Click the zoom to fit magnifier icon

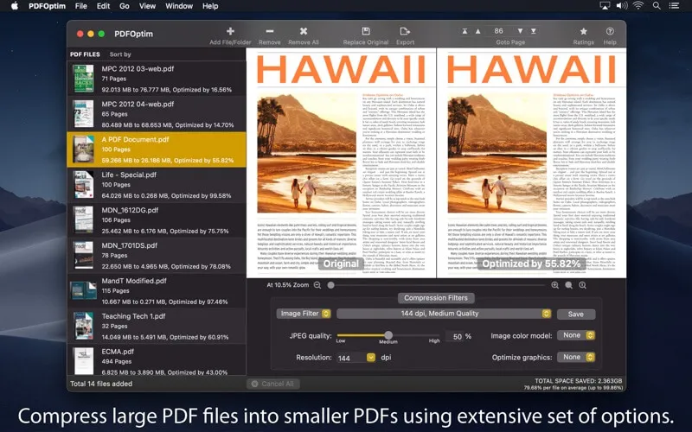click(569, 285)
